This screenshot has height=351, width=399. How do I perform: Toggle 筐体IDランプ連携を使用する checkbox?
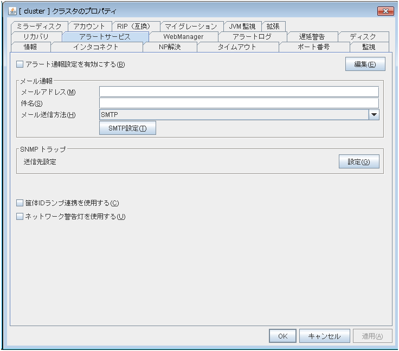pyautogui.click(x=20, y=203)
